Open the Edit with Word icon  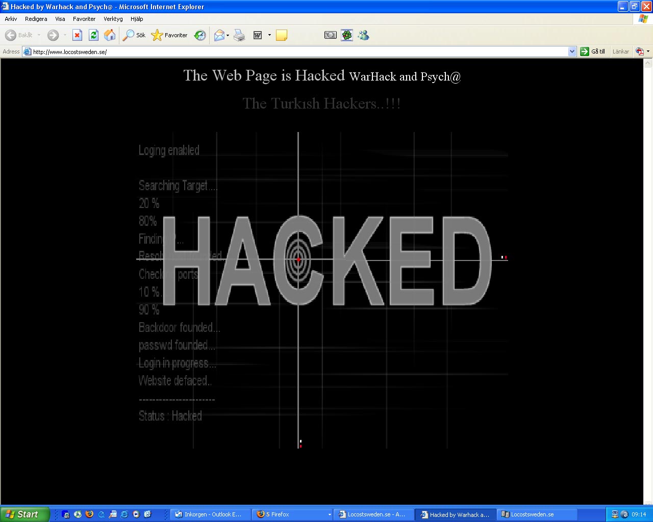click(x=258, y=35)
